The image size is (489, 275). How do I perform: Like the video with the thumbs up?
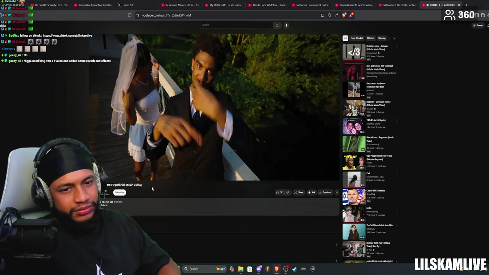pos(279,192)
